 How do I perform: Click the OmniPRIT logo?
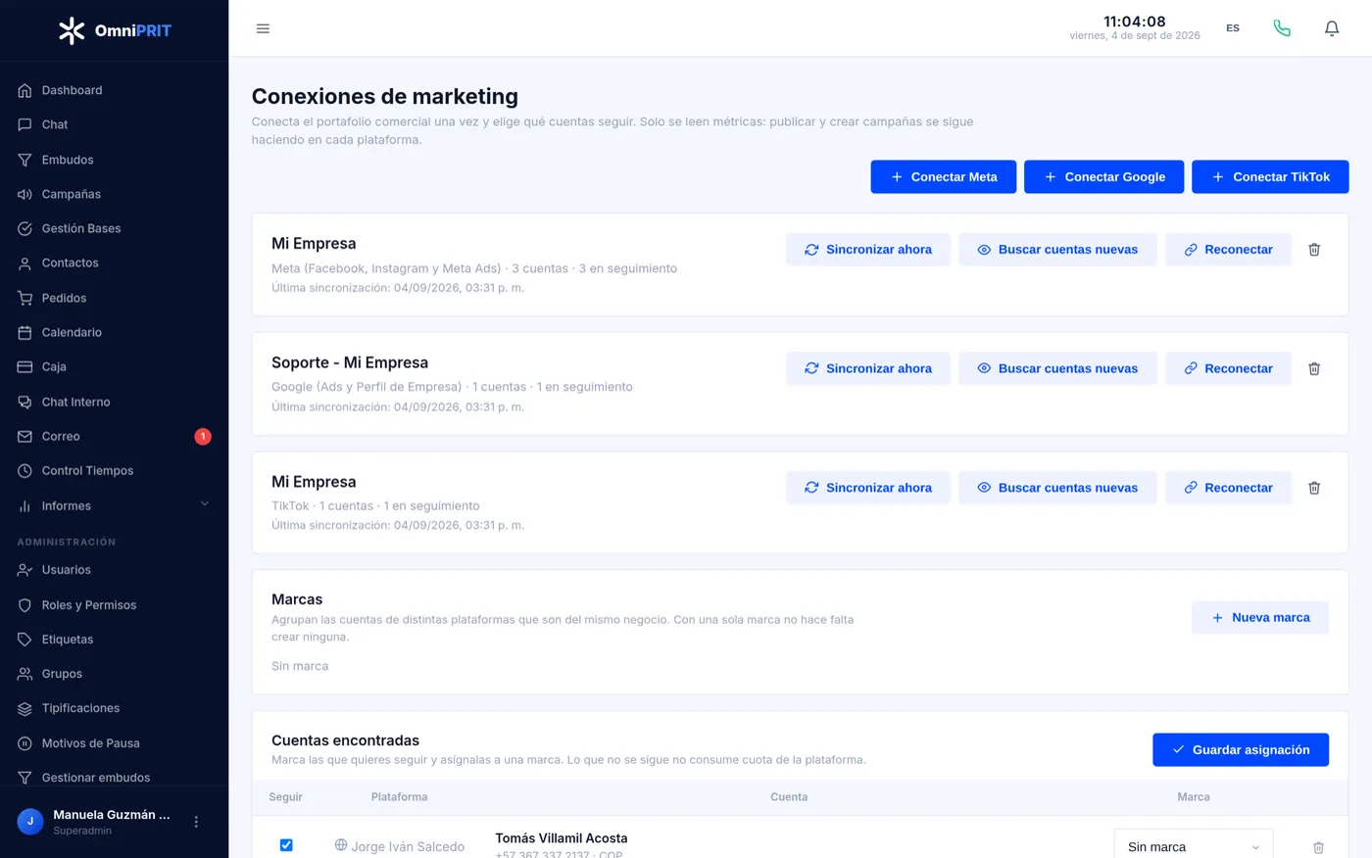coord(115,30)
